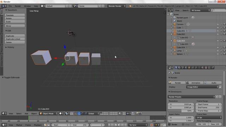Image resolution: width=226 pixels, height=127 pixels.
Task: Open the Window menu
Action: (x=27, y=6)
